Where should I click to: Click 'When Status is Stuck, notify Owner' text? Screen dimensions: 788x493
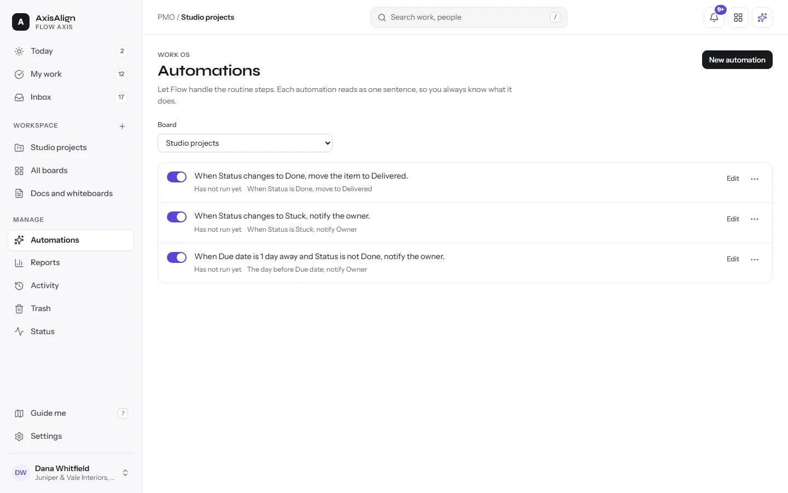point(302,230)
